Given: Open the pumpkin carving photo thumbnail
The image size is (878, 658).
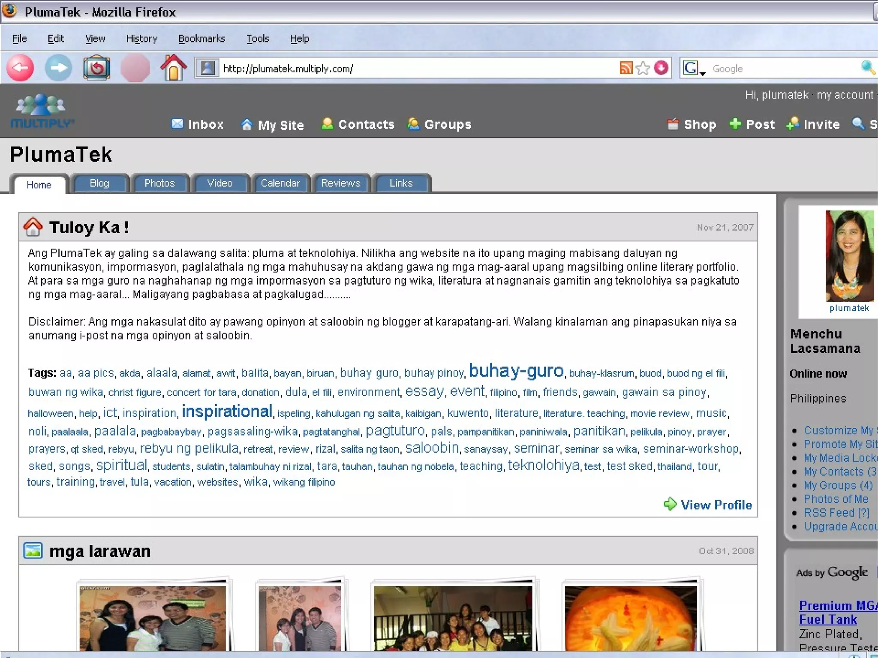Looking at the screenshot, I should (x=630, y=617).
